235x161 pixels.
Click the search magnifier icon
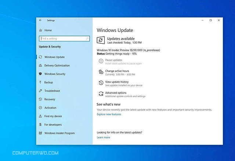[x=87, y=39]
